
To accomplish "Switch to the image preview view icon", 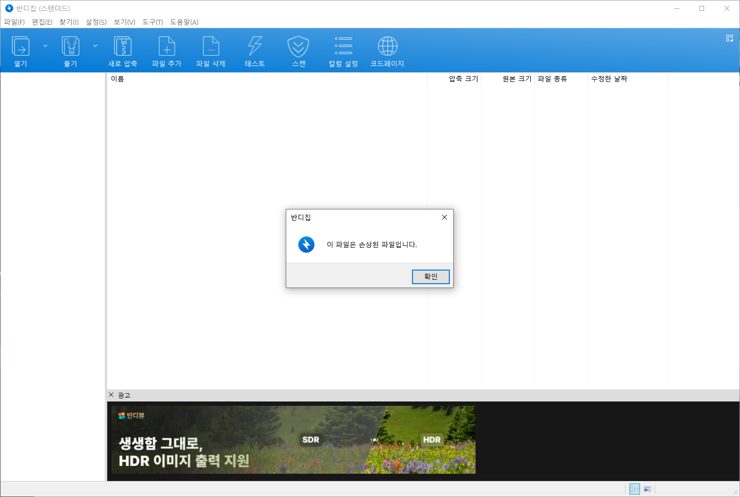I will click(647, 489).
